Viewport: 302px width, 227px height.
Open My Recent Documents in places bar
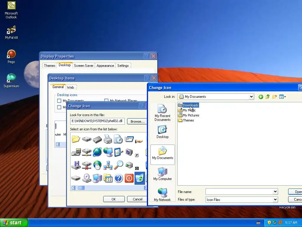163,113
